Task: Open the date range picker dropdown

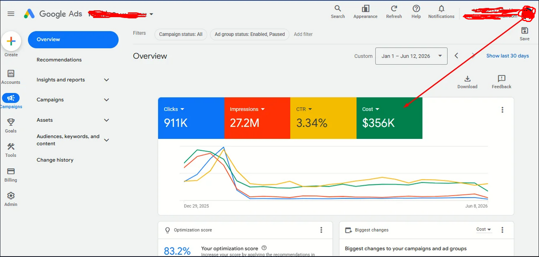Action: [411, 56]
